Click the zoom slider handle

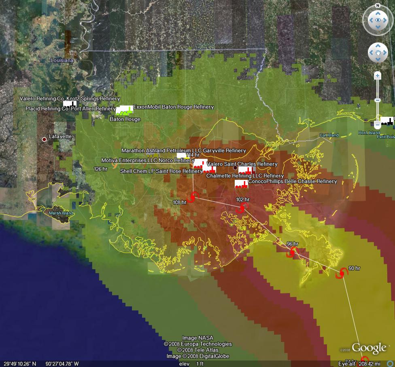pyautogui.click(x=377, y=100)
